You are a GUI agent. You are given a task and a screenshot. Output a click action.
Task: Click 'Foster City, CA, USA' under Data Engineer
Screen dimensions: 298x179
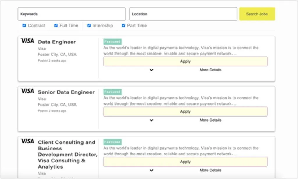[57, 55]
